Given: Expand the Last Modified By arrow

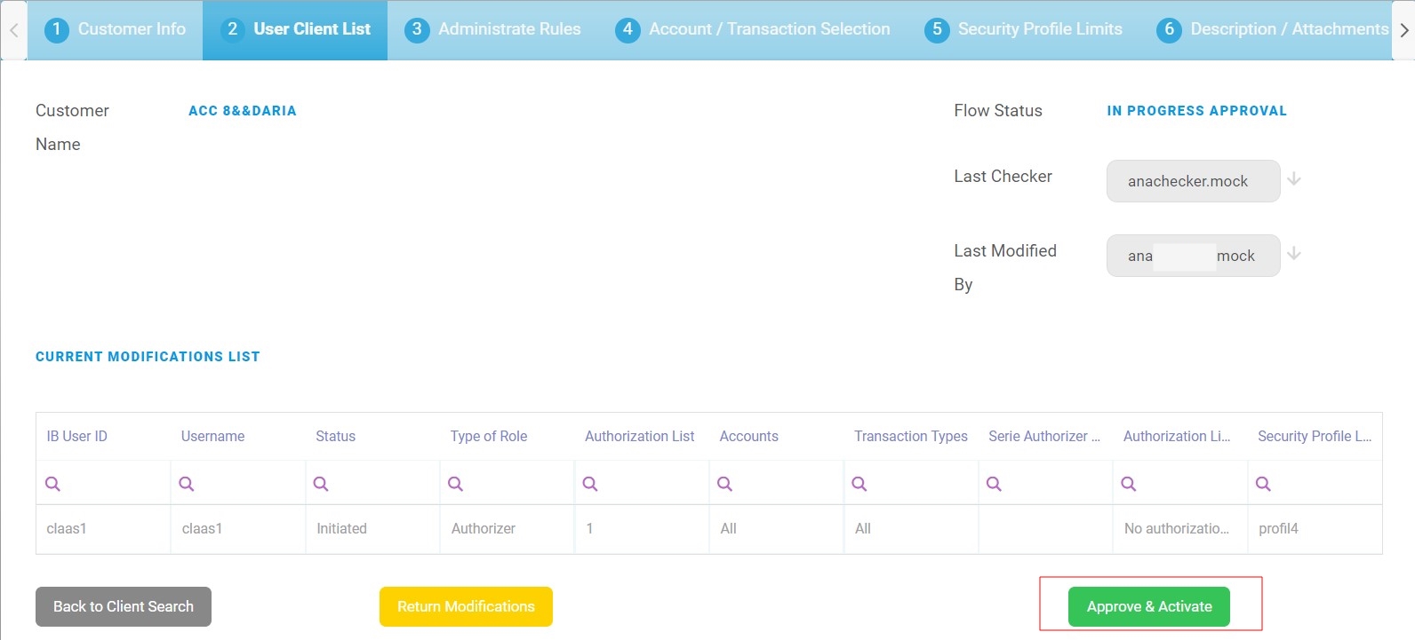Looking at the screenshot, I should point(1294,254).
